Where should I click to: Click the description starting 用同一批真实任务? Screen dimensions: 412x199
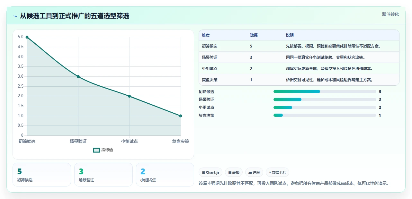tap(325, 57)
